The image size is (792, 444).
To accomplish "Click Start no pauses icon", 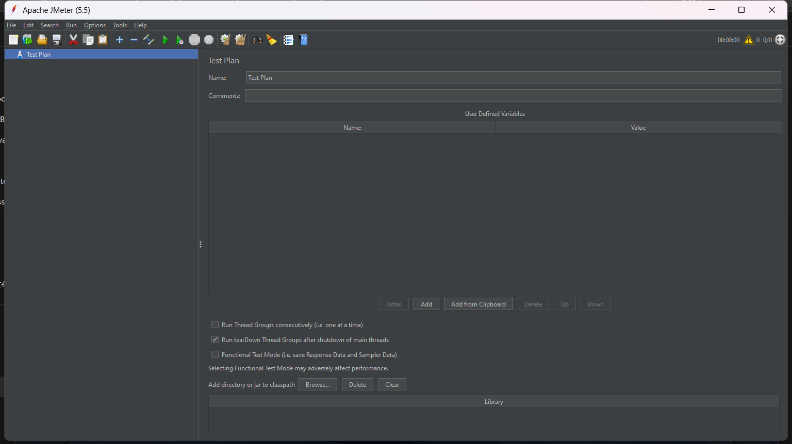I will 179,40.
